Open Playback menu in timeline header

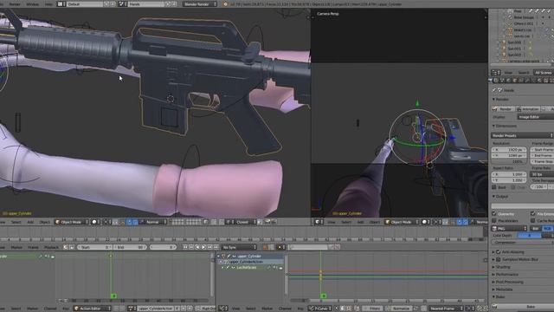coord(52,247)
